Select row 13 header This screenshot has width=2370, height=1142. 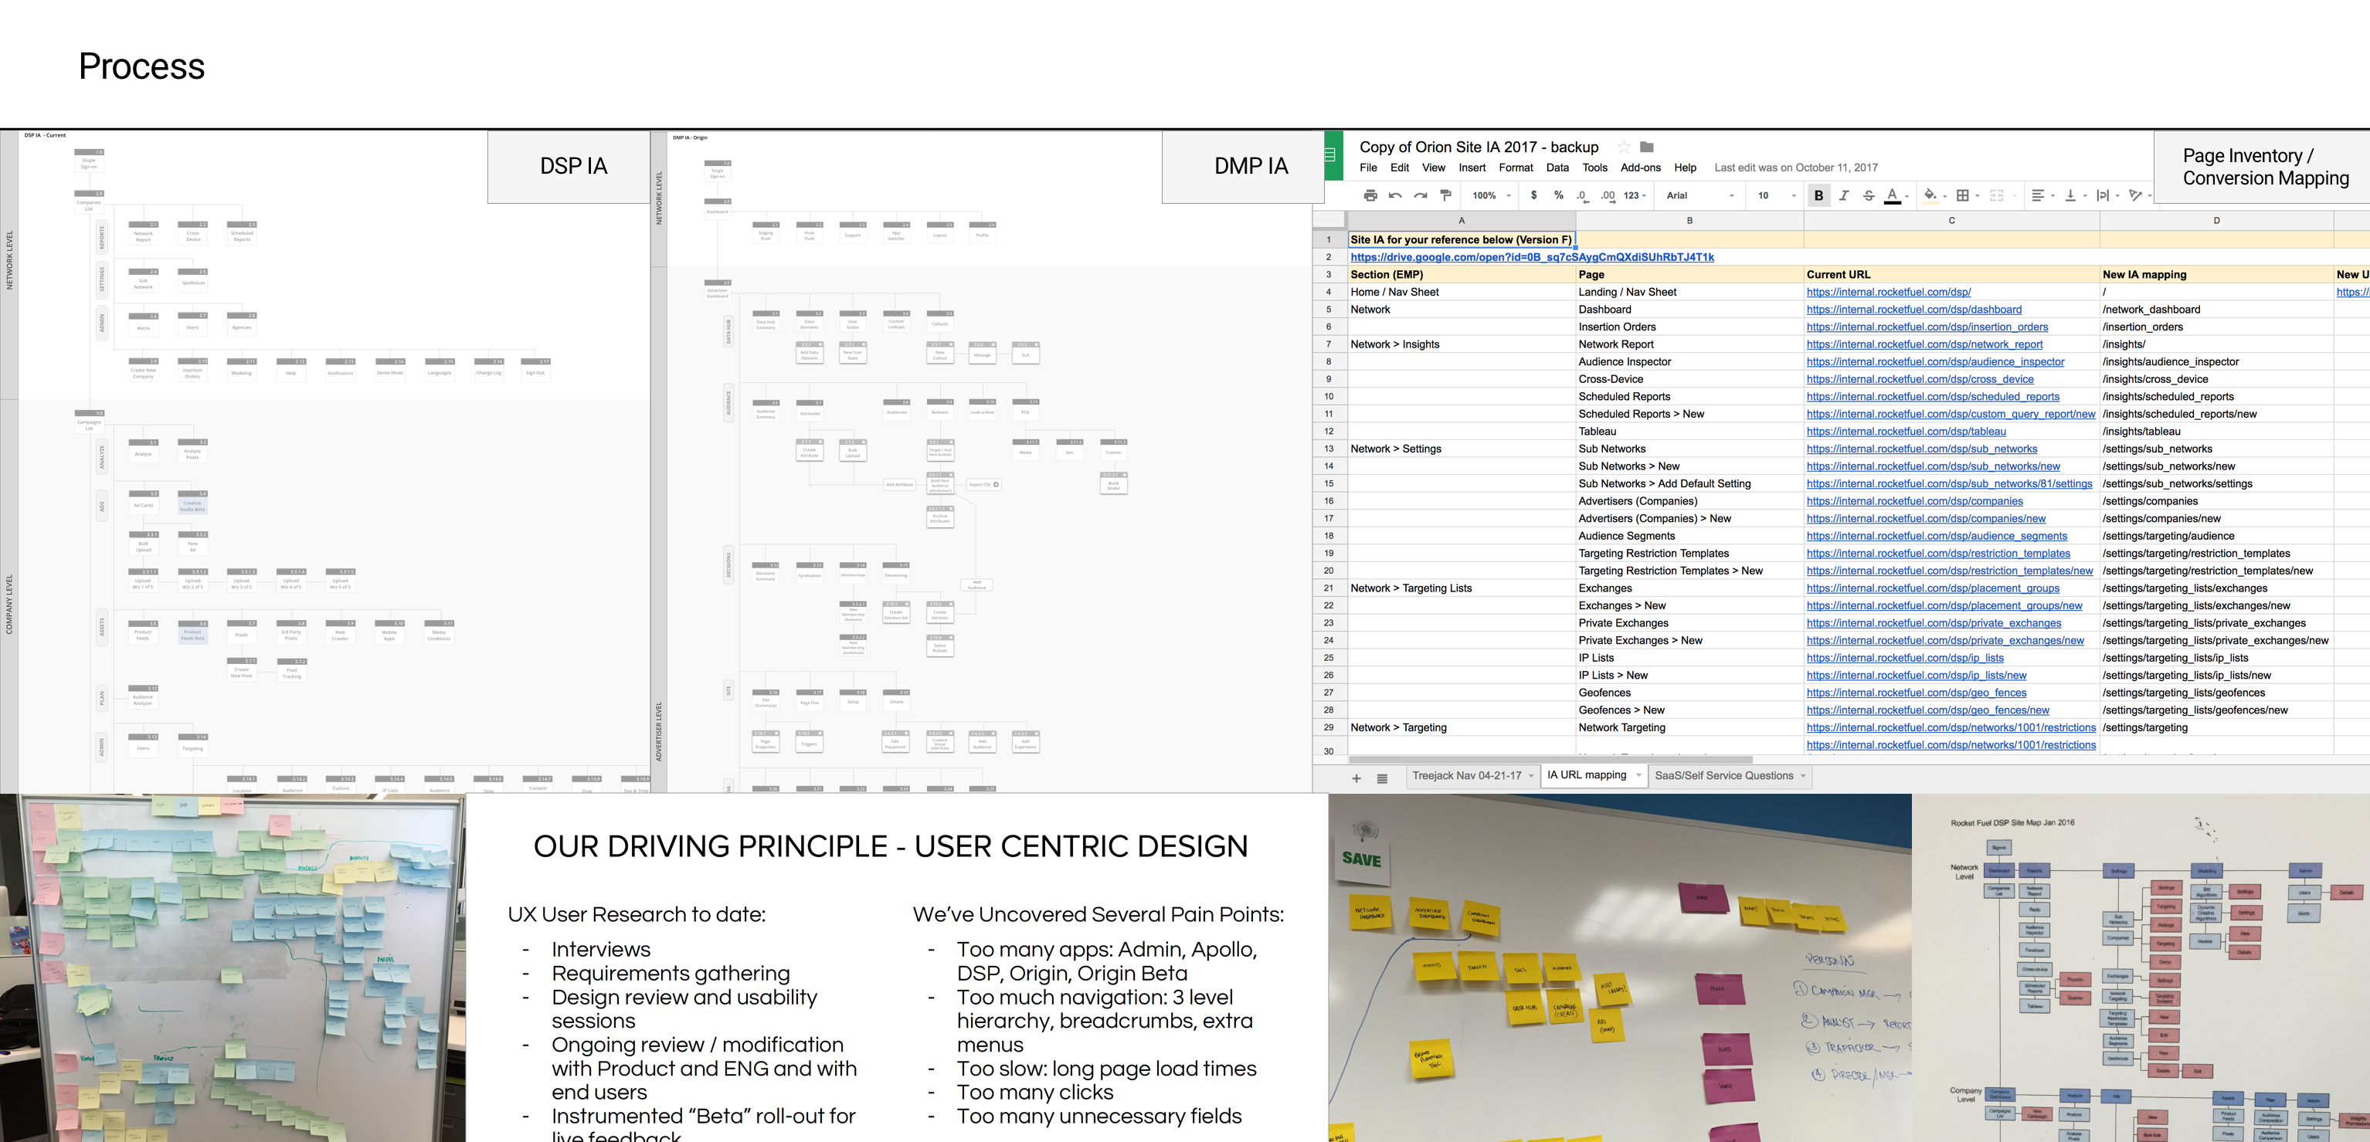coord(1329,449)
